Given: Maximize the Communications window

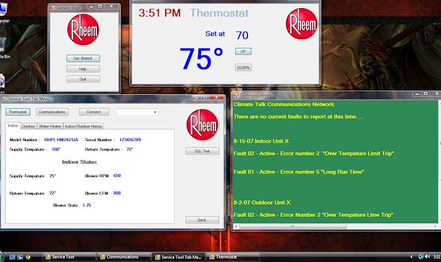Looking at the screenshot, I should (x=426, y=94).
